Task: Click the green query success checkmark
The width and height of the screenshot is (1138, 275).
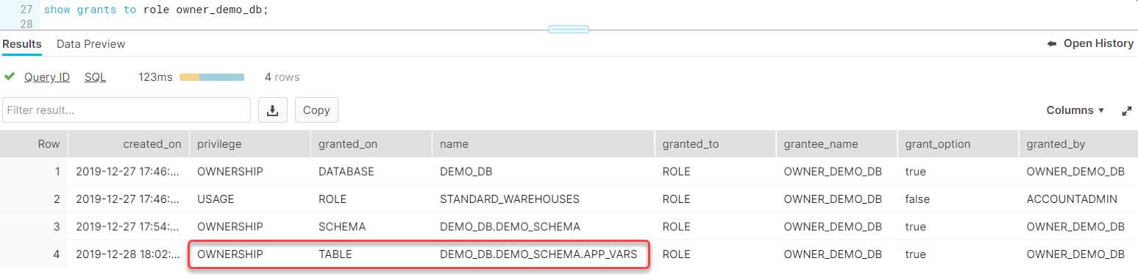Action: click(10, 76)
